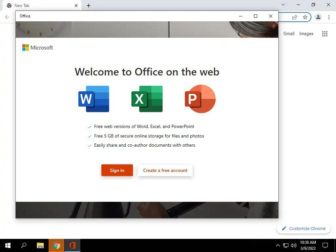Viewport: 336px width, 252px height.
Task: Open a new Chrome tab with plus button
Action: point(89,6)
